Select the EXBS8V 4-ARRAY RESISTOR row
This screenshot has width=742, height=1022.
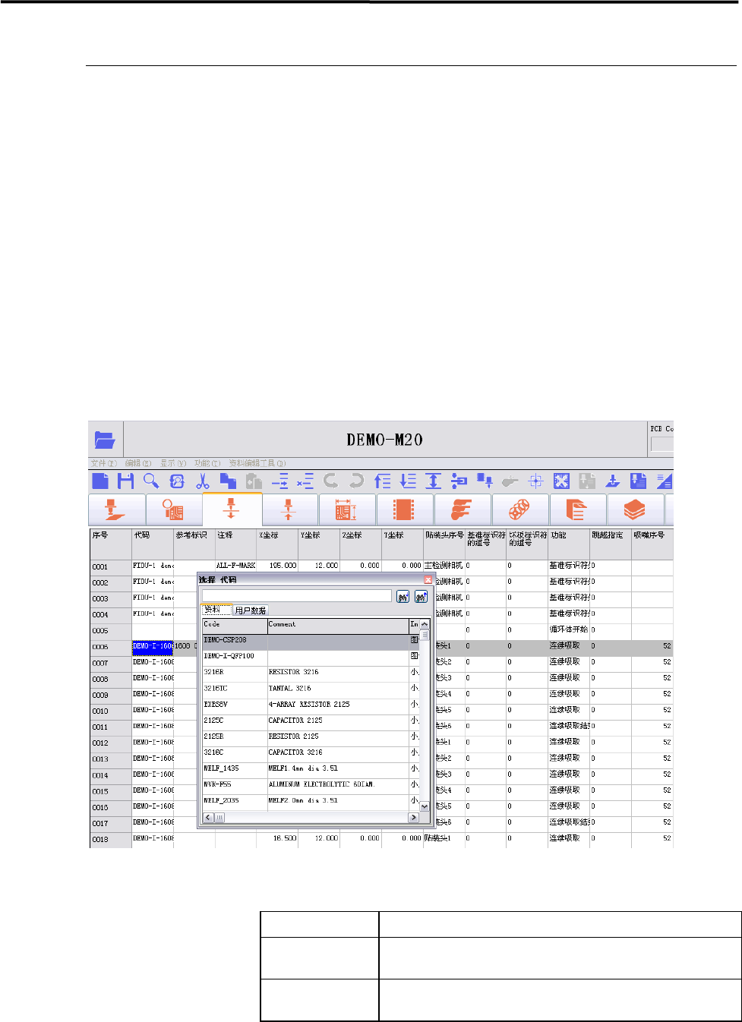coord(311,705)
